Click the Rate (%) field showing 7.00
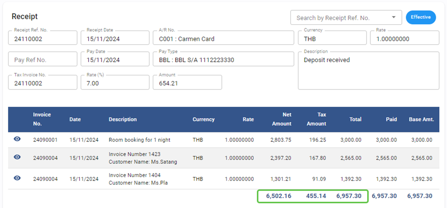The height and width of the screenshot is (208, 447). (x=115, y=83)
